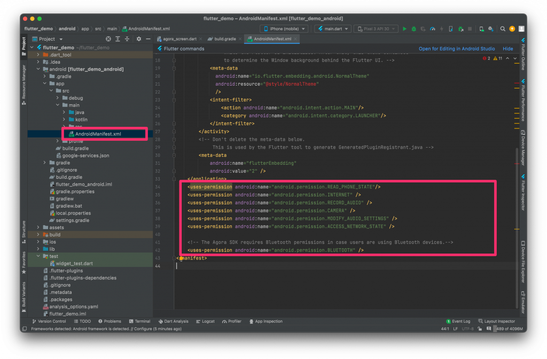547x359 pixels.
Task: Open the Device Manager toolbar icon
Action: [481, 29]
